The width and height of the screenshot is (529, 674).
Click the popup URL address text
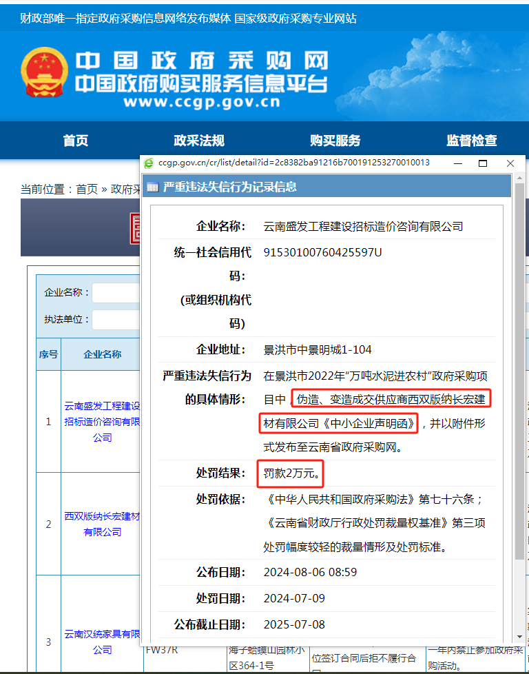coord(294,163)
